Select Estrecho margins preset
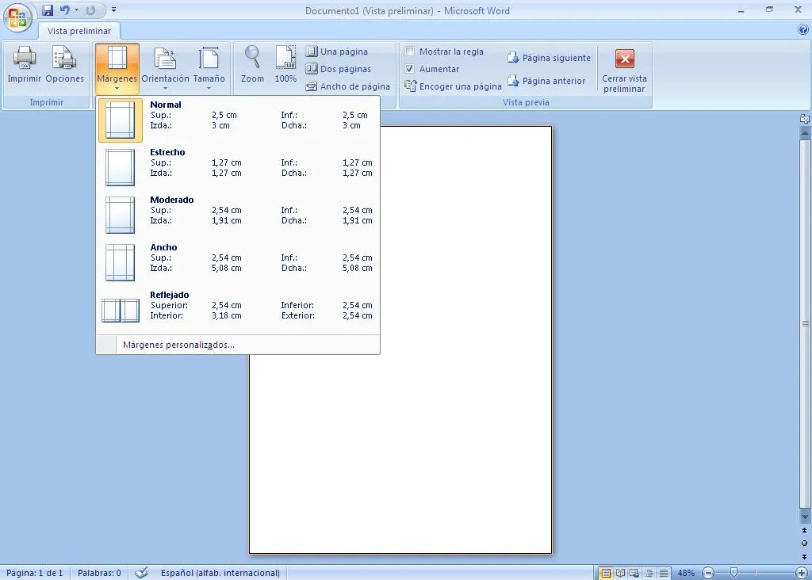The image size is (812, 580). click(x=238, y=168)
